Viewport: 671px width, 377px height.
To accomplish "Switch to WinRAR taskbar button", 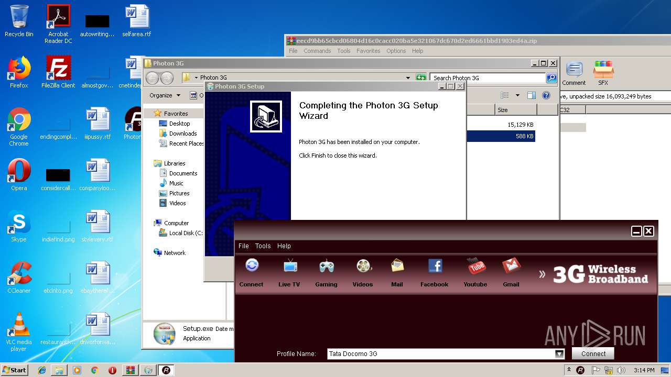I will point(131,370).
